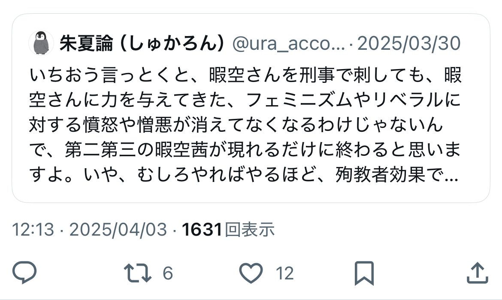Expand truncated text at 殉教者効果で…
The image size is (502, 300).
(x=397, y=175)
